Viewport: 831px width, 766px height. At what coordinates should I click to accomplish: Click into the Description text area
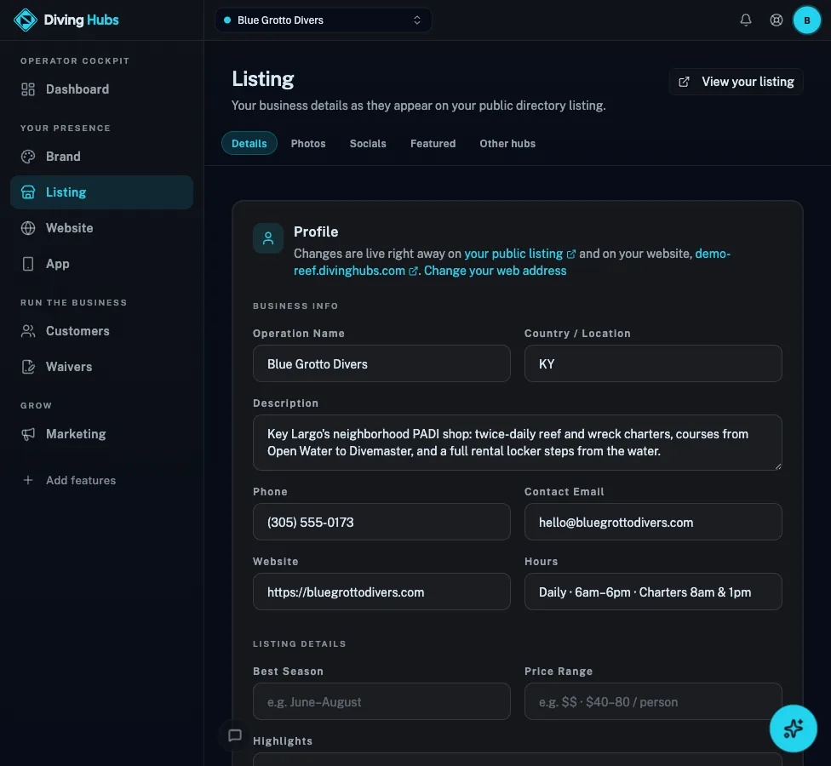click(518, 443)
